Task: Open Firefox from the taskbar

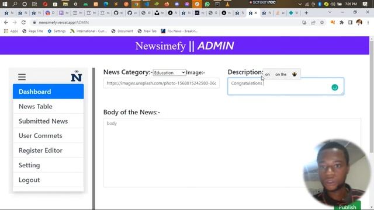Action: click(167, 4)
